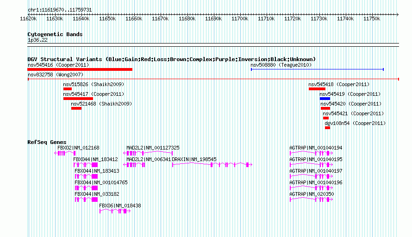Click the nsv545417 (Cooper2011) label
This screenshot has height=237, width=412.
94,94
